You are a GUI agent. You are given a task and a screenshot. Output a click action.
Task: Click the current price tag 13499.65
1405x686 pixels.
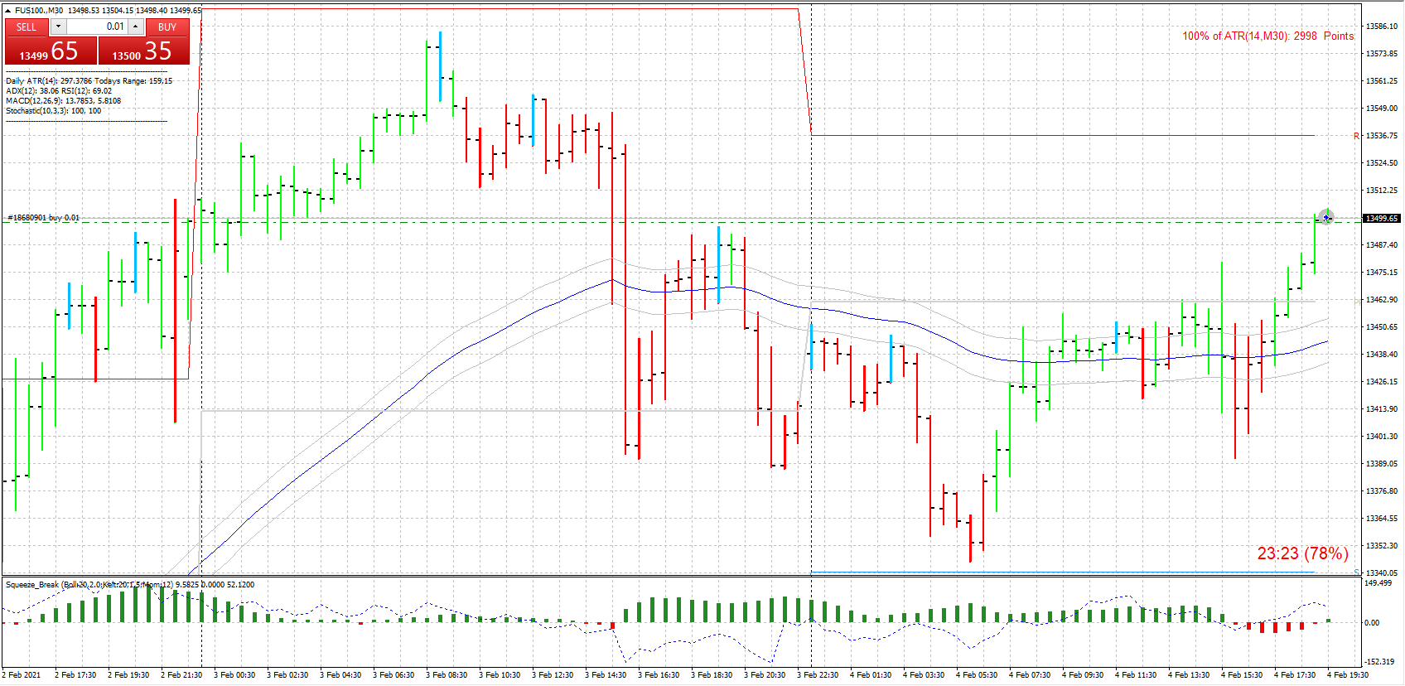click(x=1382, y=218)
